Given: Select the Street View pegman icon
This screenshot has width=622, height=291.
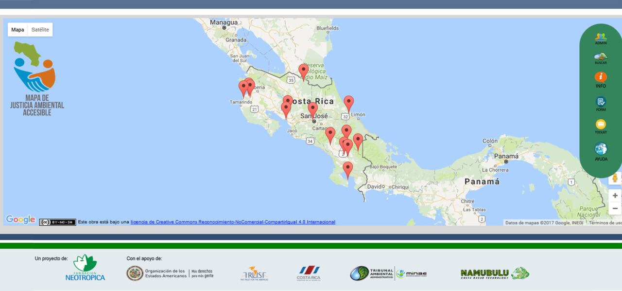Looking at the screenshot, I should click(615, 178).
